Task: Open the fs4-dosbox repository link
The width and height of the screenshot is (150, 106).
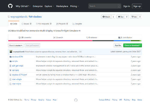Action: pos(35,17)
